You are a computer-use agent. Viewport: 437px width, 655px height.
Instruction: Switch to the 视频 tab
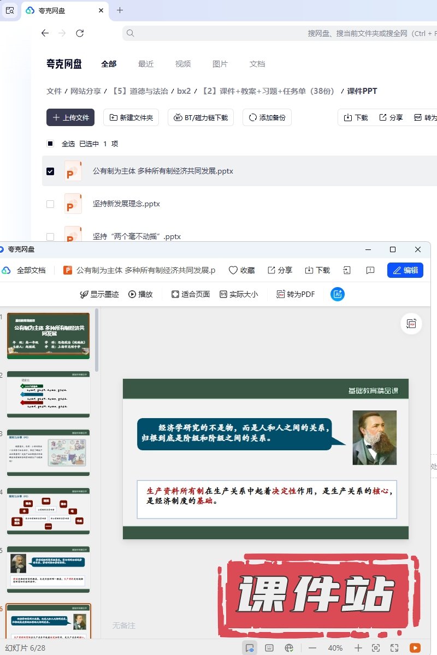pos(183,64)
